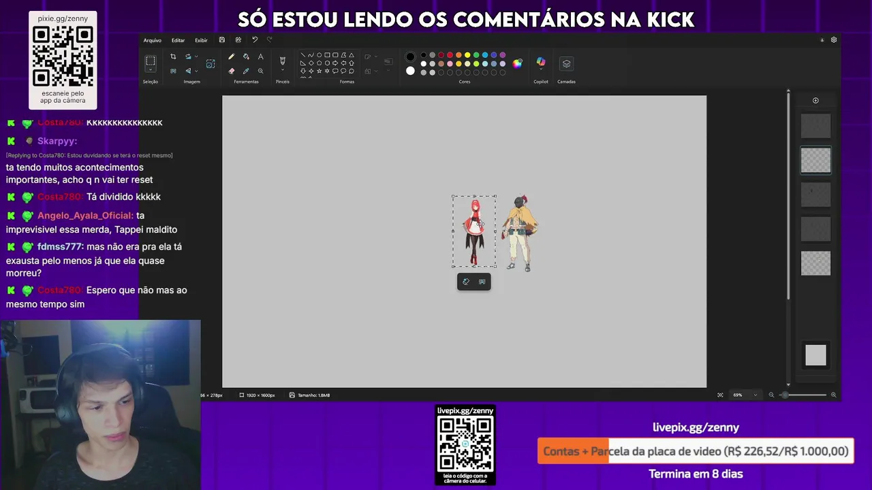Click the Share icon in title bar

238,40
